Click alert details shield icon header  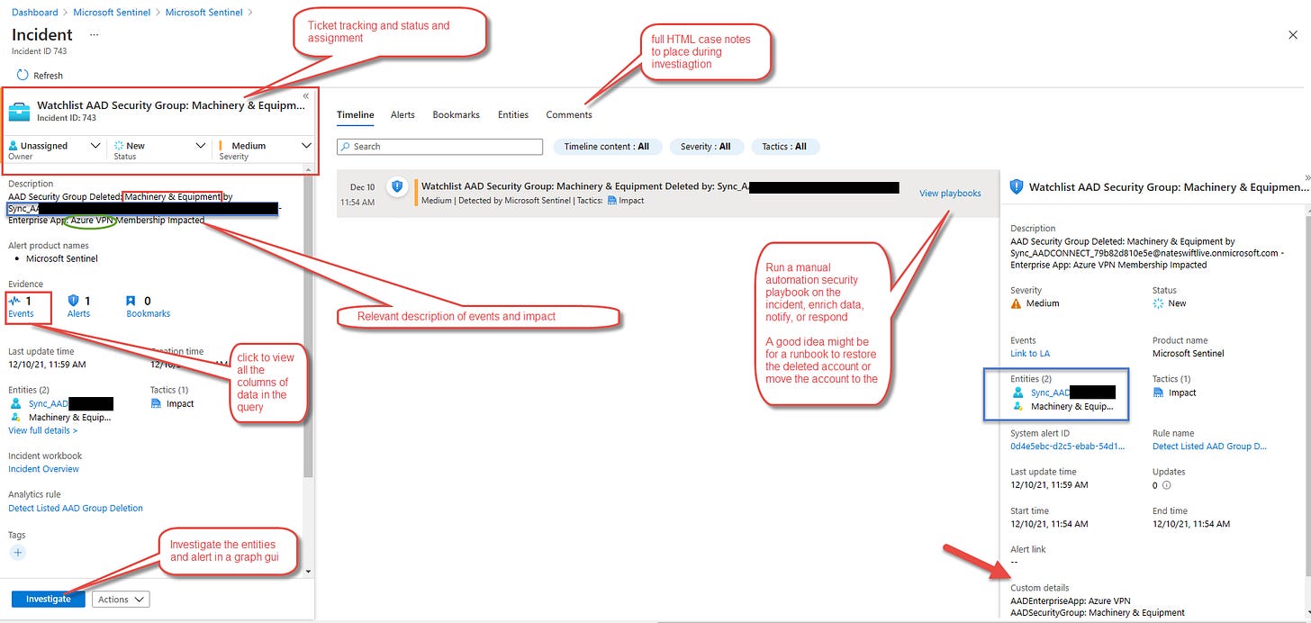pyautogui.click(x=1017, y=187)
